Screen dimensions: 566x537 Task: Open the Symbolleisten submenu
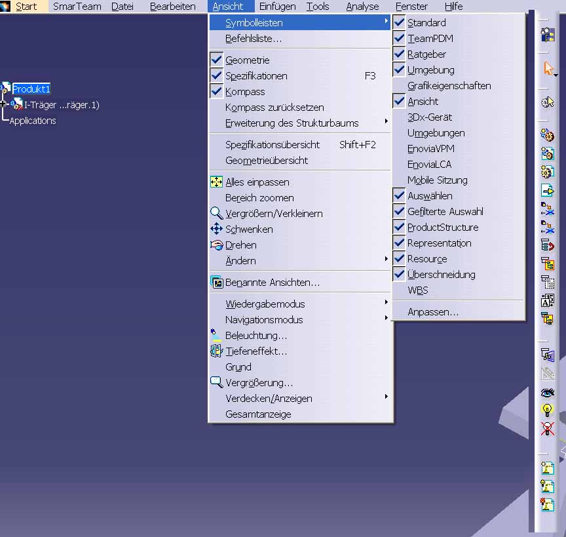point(300,23)
